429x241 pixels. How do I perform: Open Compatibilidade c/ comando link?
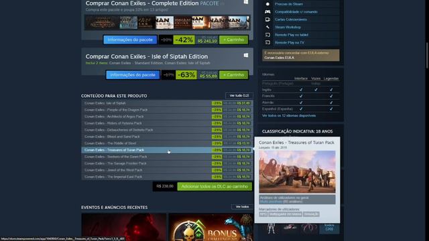tap(296, 12)
